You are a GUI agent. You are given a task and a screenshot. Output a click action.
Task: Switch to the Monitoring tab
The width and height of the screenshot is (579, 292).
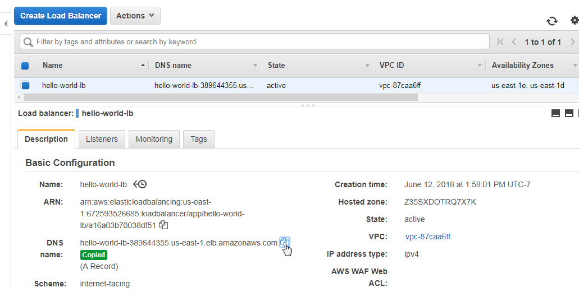point(154,139)
